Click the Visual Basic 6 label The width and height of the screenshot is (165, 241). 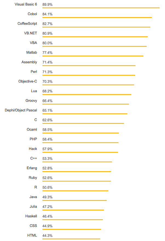point(26,4)
